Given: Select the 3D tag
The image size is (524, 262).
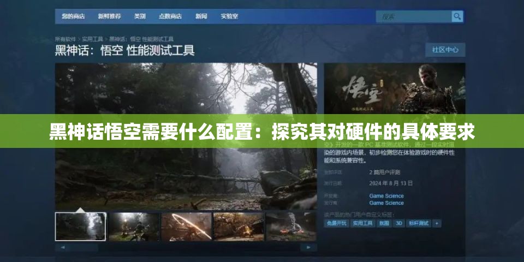Looking at the screenshot, I should pyautogui.click(x=398, y=223).
